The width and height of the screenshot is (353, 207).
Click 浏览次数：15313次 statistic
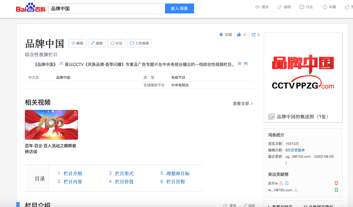pyautogui.click(x=283, y=144)
